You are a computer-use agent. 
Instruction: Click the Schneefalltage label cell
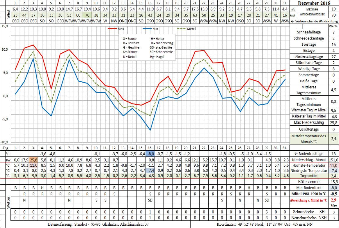(308, 32)
